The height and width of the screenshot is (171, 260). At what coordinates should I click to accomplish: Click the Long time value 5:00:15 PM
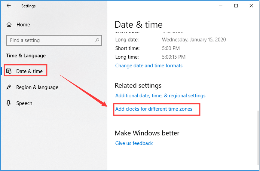[174, 57]
